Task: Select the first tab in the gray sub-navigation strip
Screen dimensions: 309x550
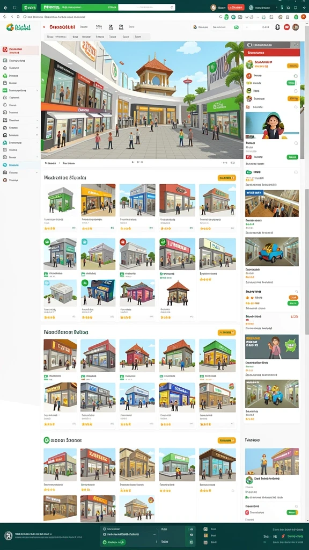Action: (x=50, y=37)
